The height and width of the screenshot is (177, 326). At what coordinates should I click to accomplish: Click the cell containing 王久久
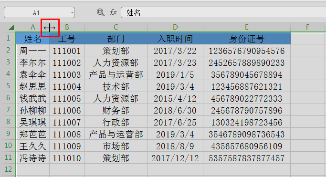click(x=32, y=146)
